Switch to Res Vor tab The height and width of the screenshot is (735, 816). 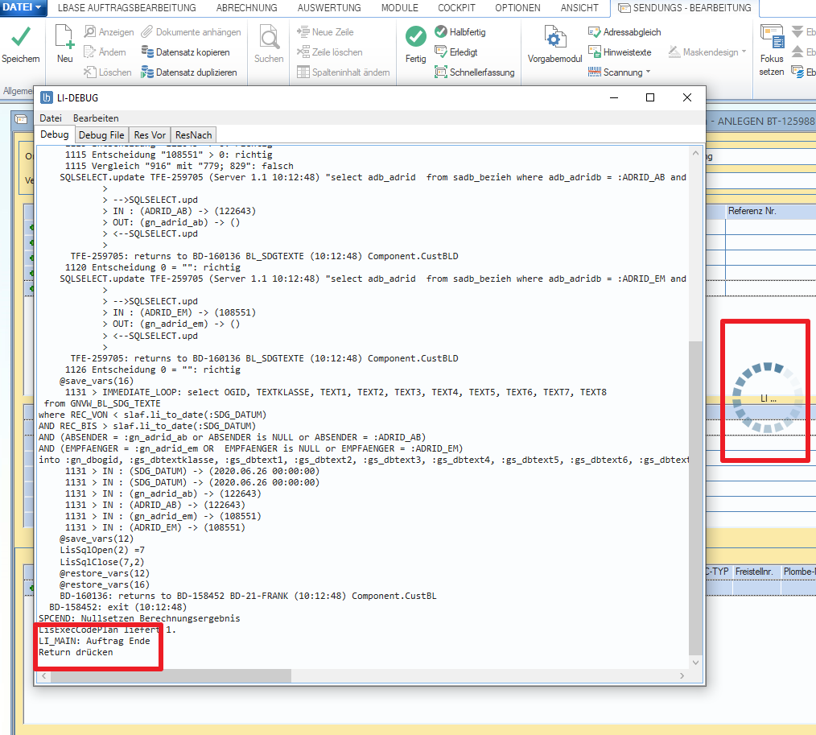click(150, 134)
